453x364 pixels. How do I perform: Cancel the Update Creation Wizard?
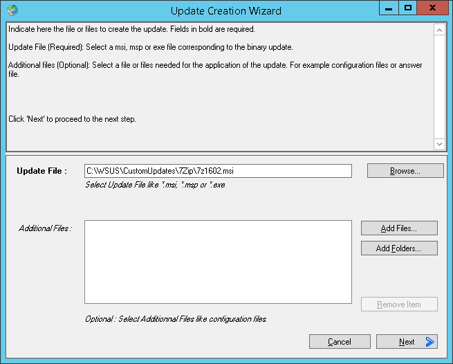[x=340, y=342]
